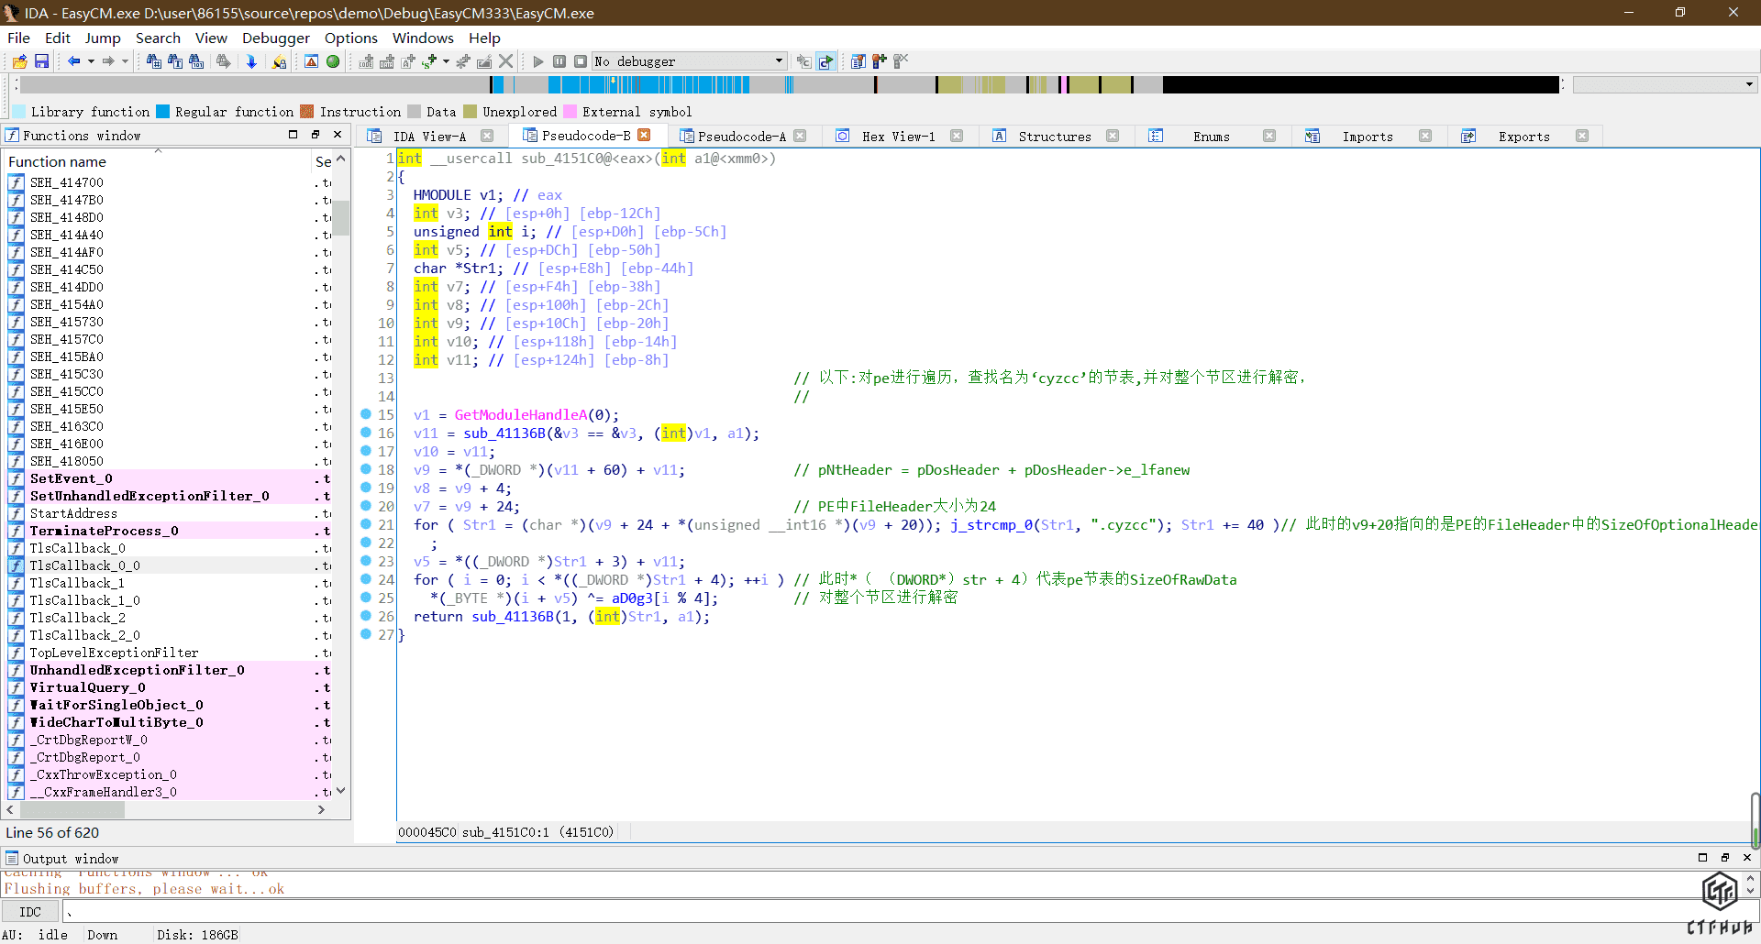Click the green circle toolbar icon
Image resolution: width=1761 pixels, height=944 pixels.
pos(333,61)
